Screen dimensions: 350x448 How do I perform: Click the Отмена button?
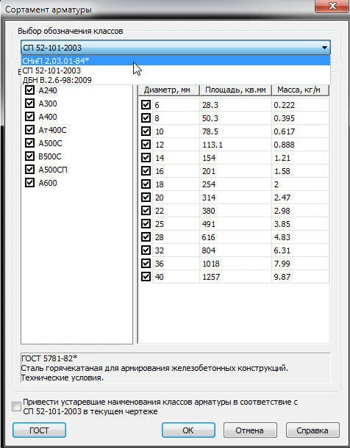tap(250, 430)
